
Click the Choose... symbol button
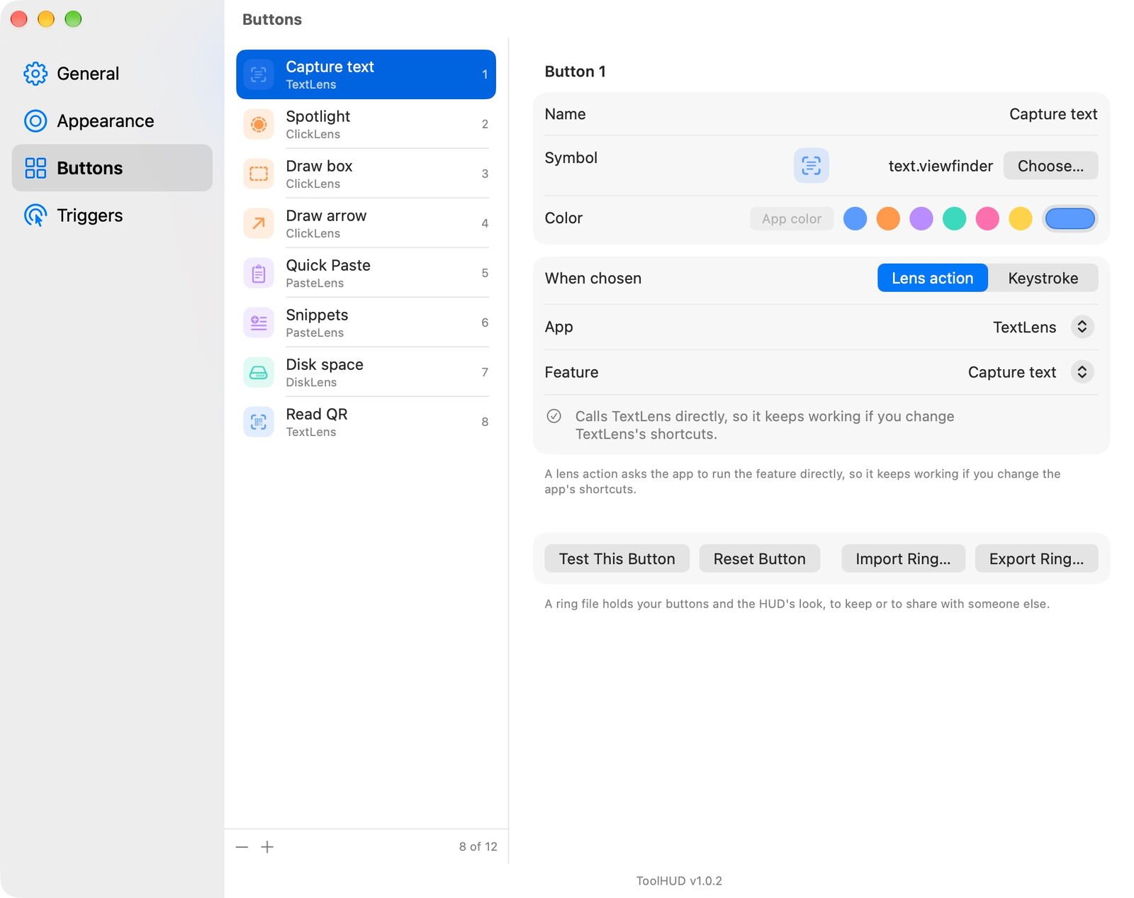coord(1050,166)
